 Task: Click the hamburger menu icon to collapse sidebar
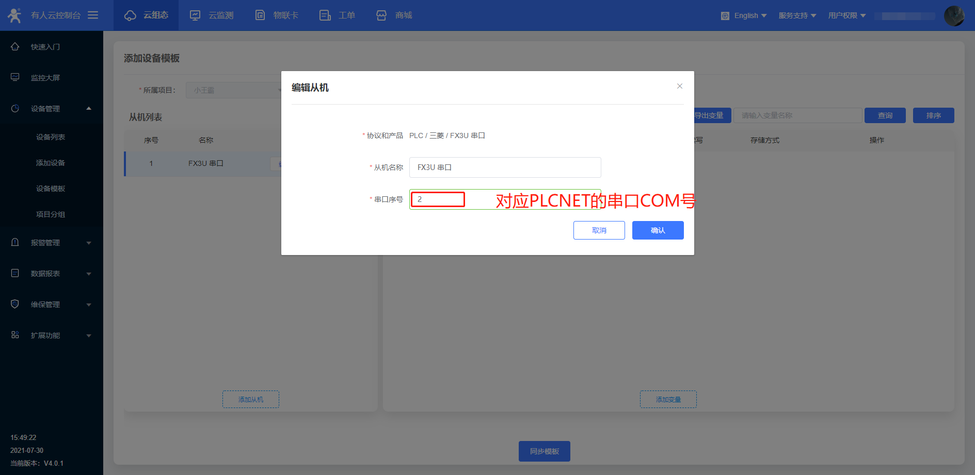[x=93, y=15]
